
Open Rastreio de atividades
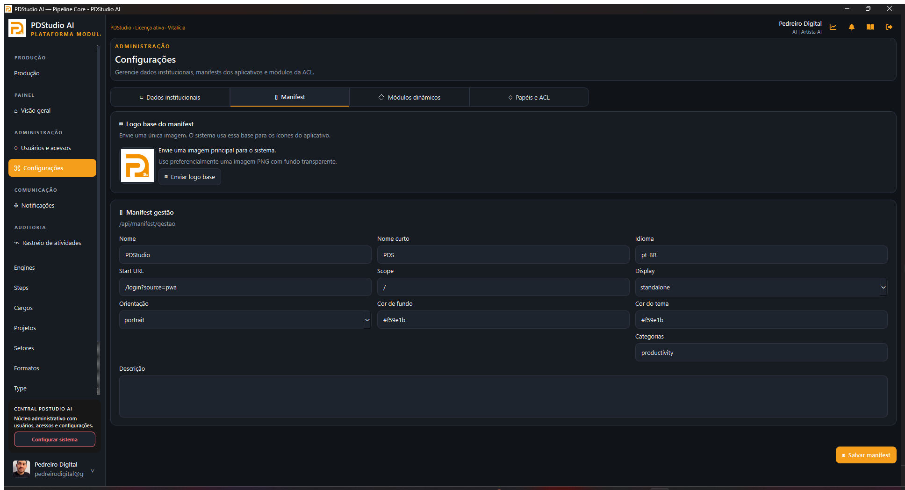click(x=51, y=243)
